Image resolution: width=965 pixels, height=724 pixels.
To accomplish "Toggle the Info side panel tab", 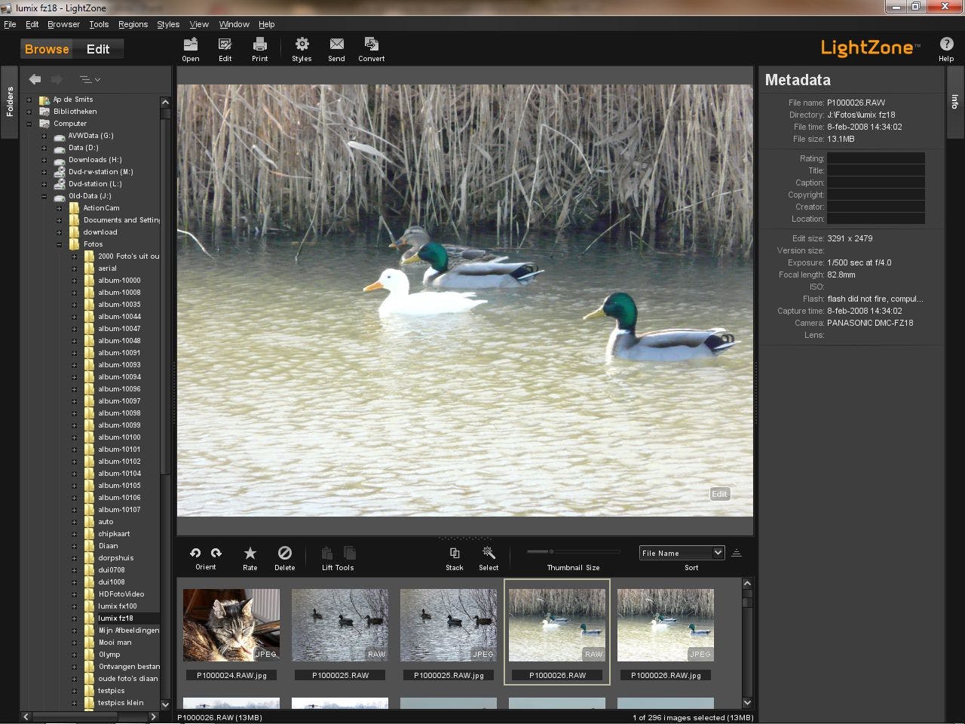I will tap(954, 101).
